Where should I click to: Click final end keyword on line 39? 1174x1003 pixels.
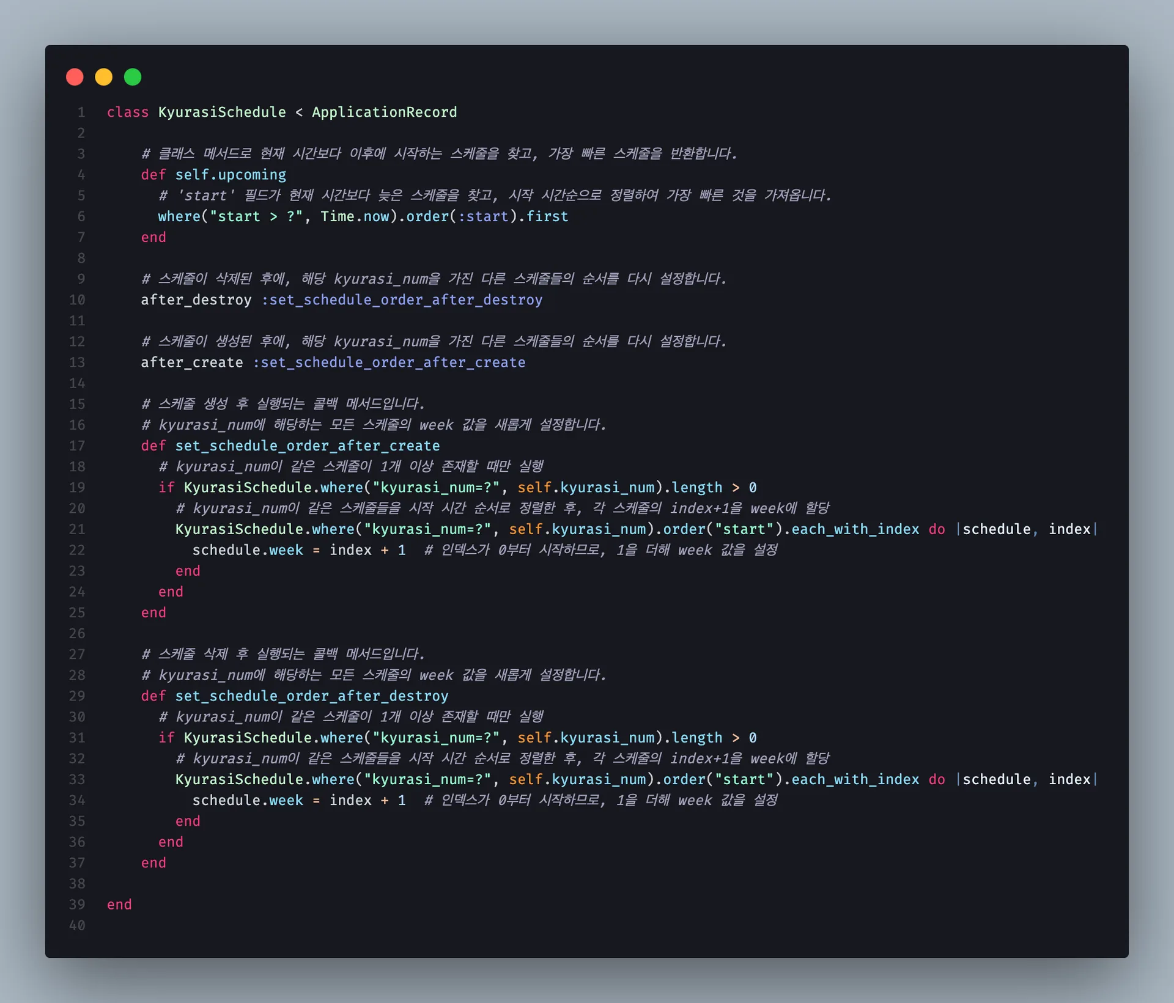(119, 905)
